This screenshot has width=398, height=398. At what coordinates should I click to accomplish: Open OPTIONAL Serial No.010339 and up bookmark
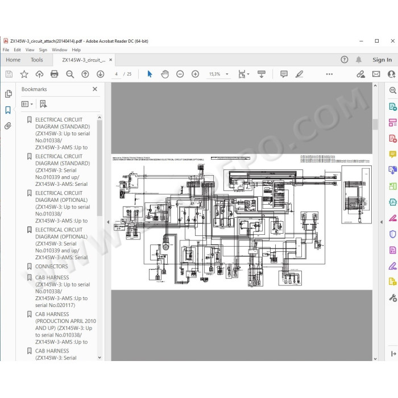pos(61,243)
